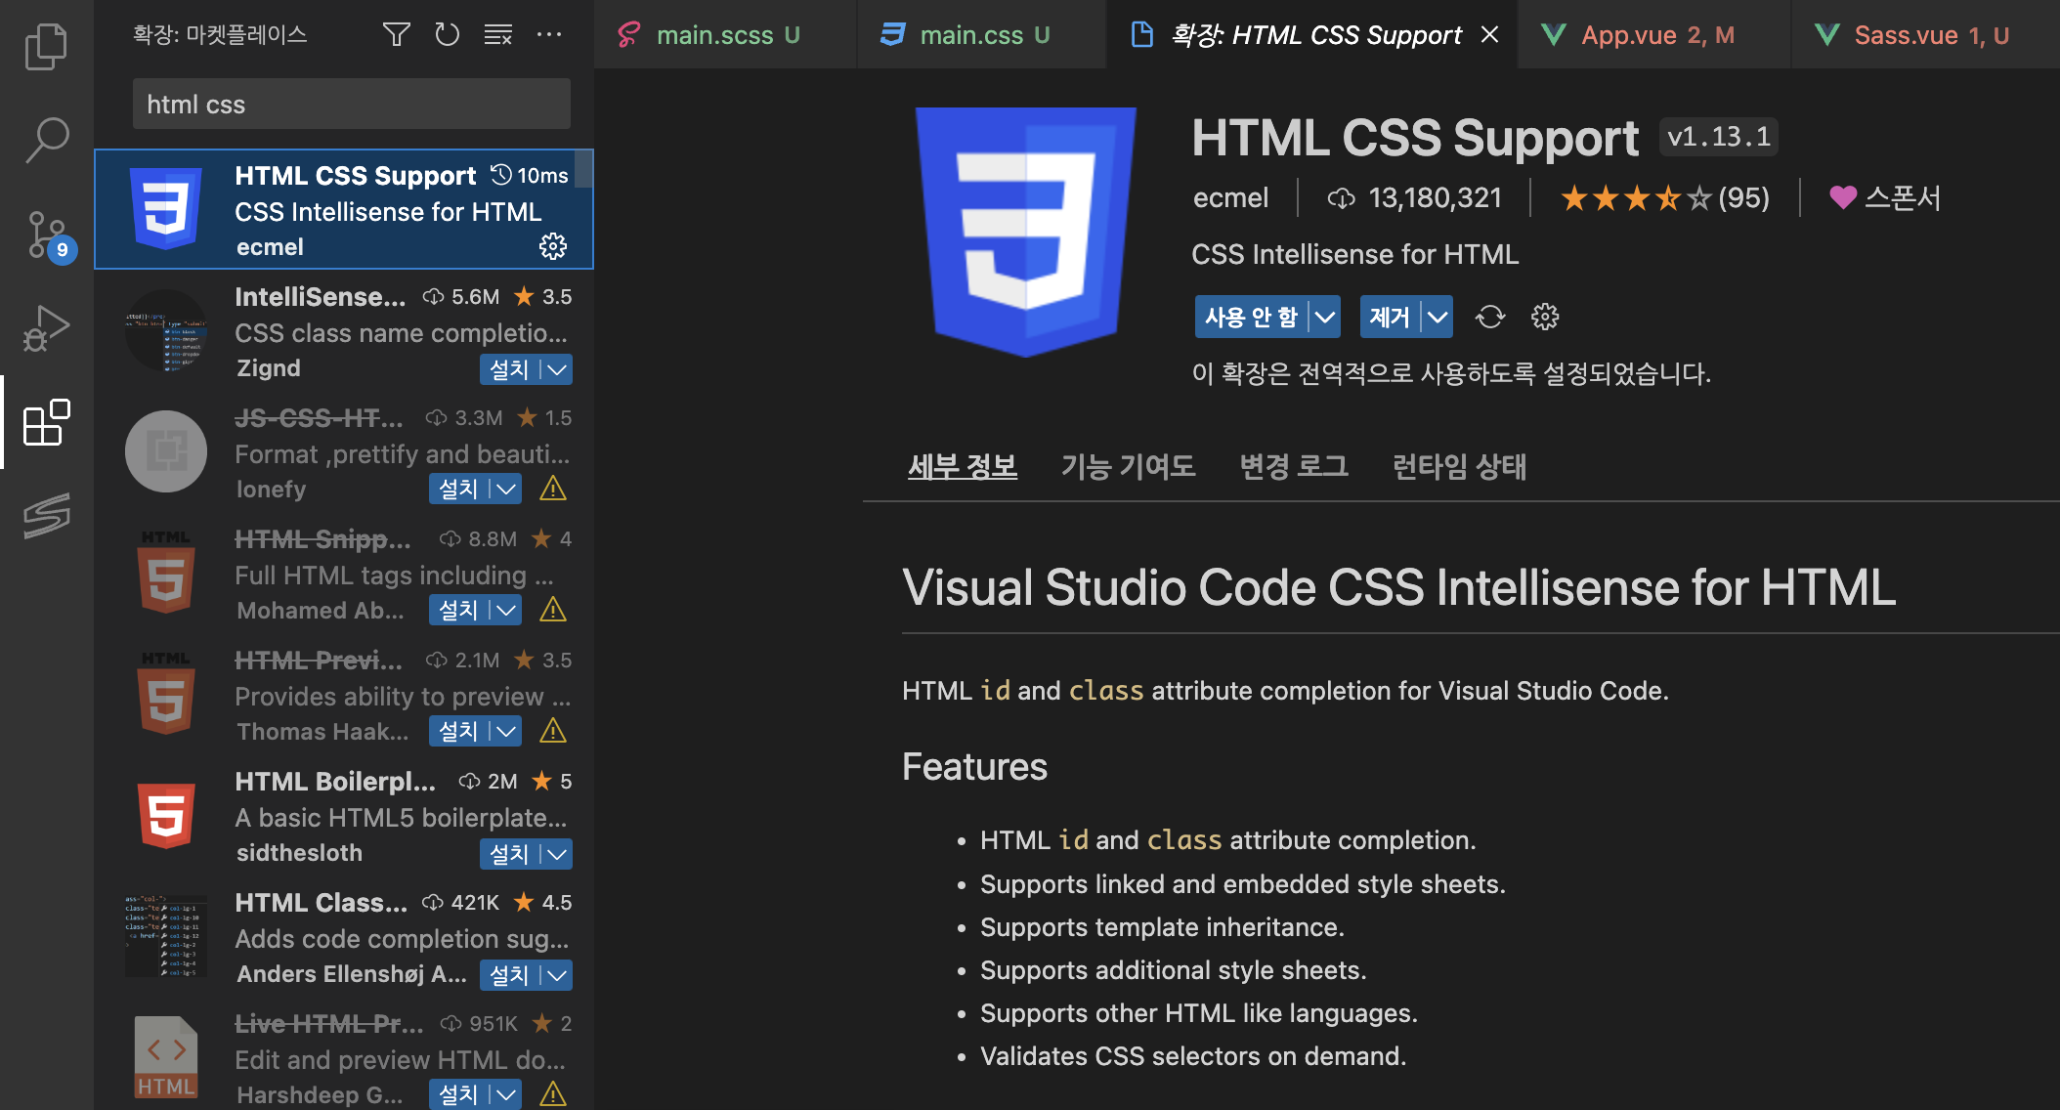The image size is (2060, 1110).
Task: Install the IntelliSense for CSS extension by Zignd
Action: [509, 369]
